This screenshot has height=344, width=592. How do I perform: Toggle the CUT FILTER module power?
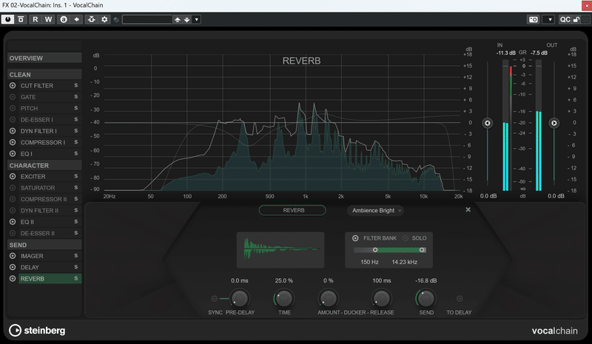coord(13,86)
